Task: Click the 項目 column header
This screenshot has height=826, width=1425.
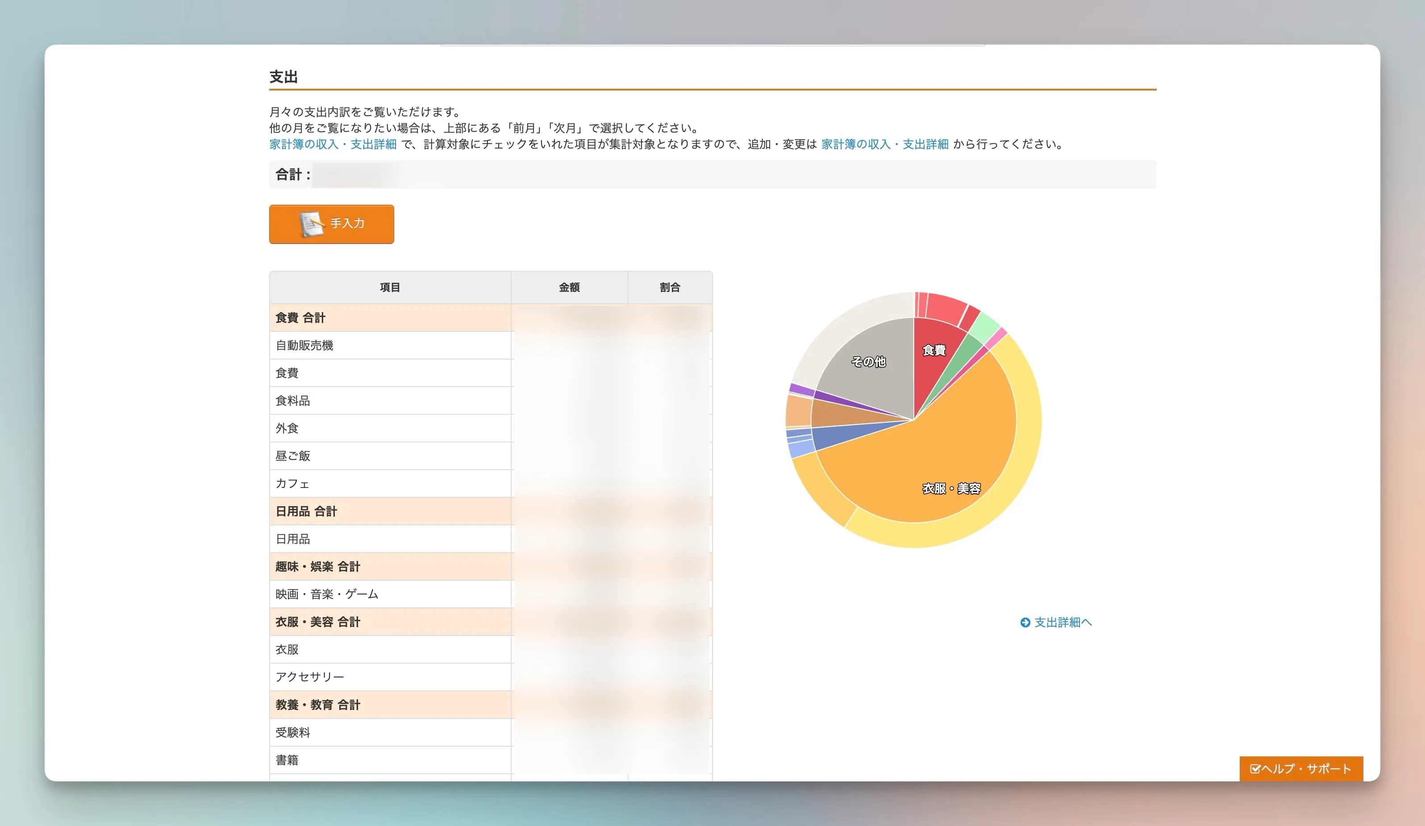Action: coord(390,287)
